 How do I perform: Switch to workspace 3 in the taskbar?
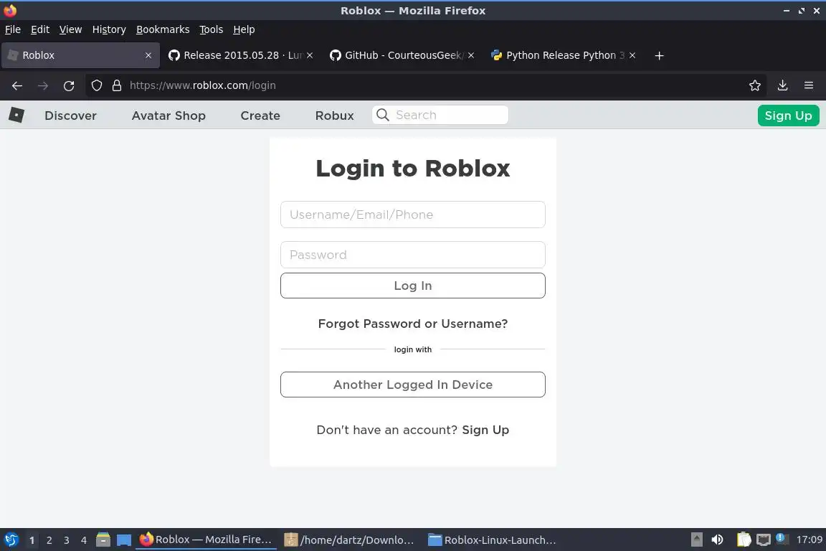coord(67,540)
